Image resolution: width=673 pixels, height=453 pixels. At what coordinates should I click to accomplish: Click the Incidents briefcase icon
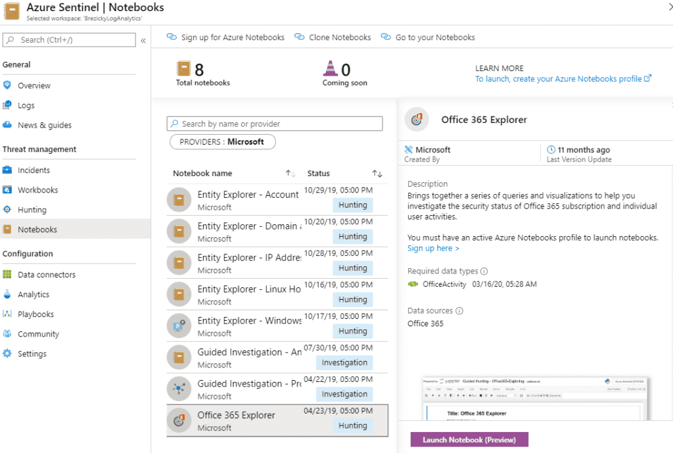[x=7, y=170]
